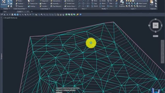Screen dimensions: 165x93
Task: Click the Sample Lines tool
Action: tap(69, 3)
